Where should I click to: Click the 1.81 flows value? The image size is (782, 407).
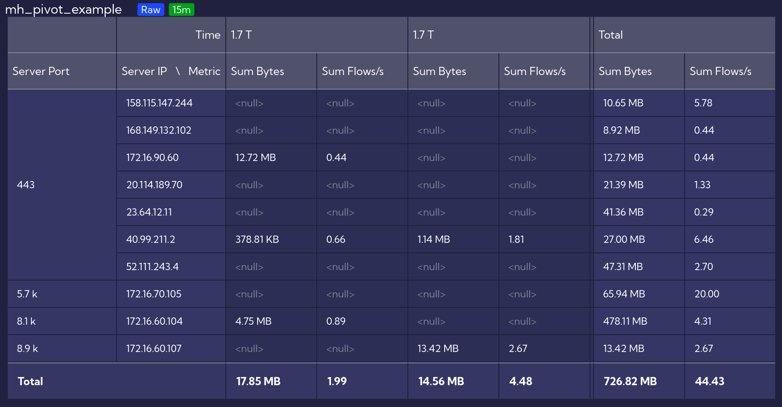(516, 240)
